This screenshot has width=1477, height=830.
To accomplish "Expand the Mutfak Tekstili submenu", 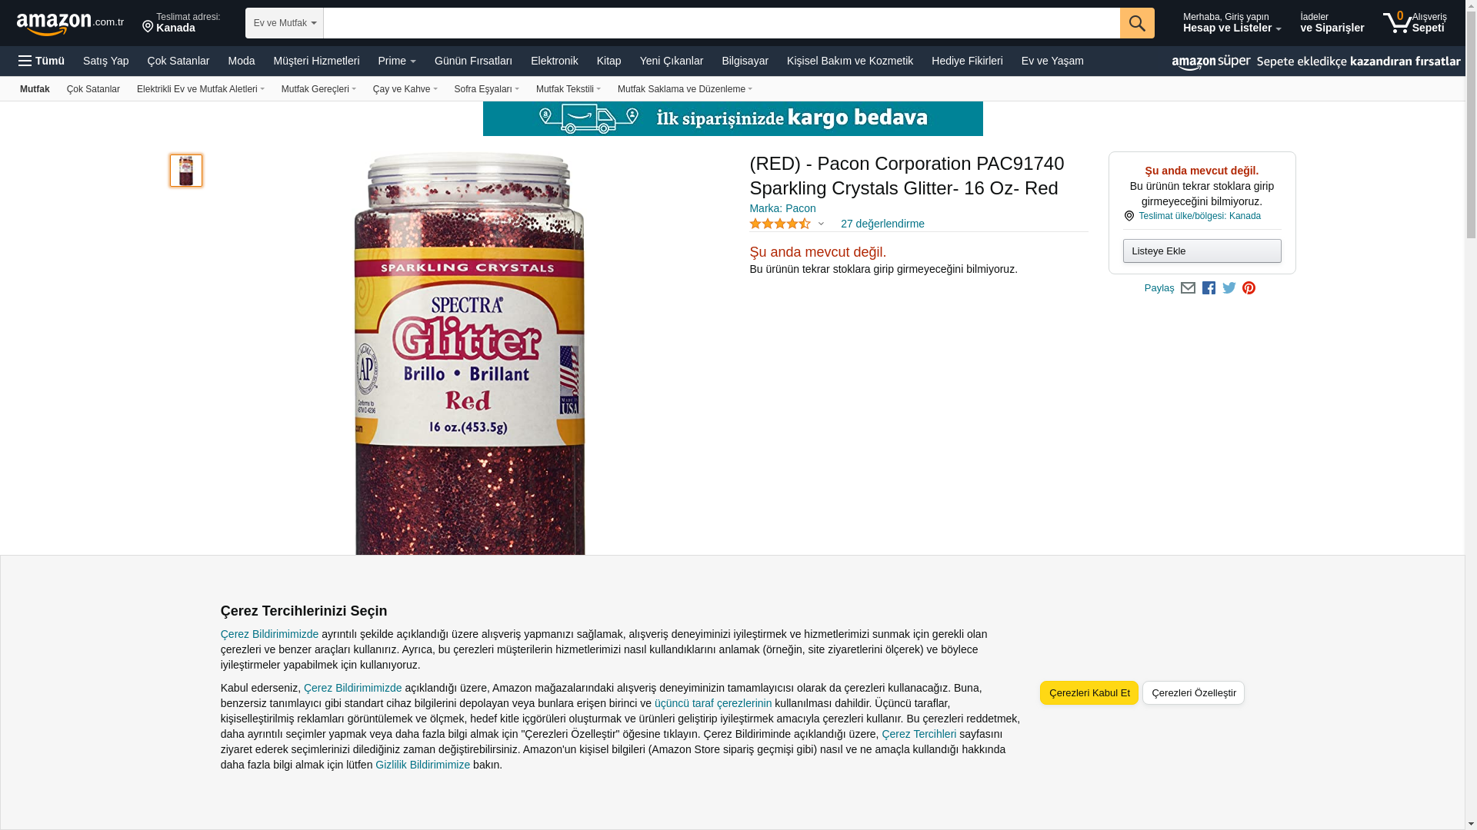I will 568,89.
